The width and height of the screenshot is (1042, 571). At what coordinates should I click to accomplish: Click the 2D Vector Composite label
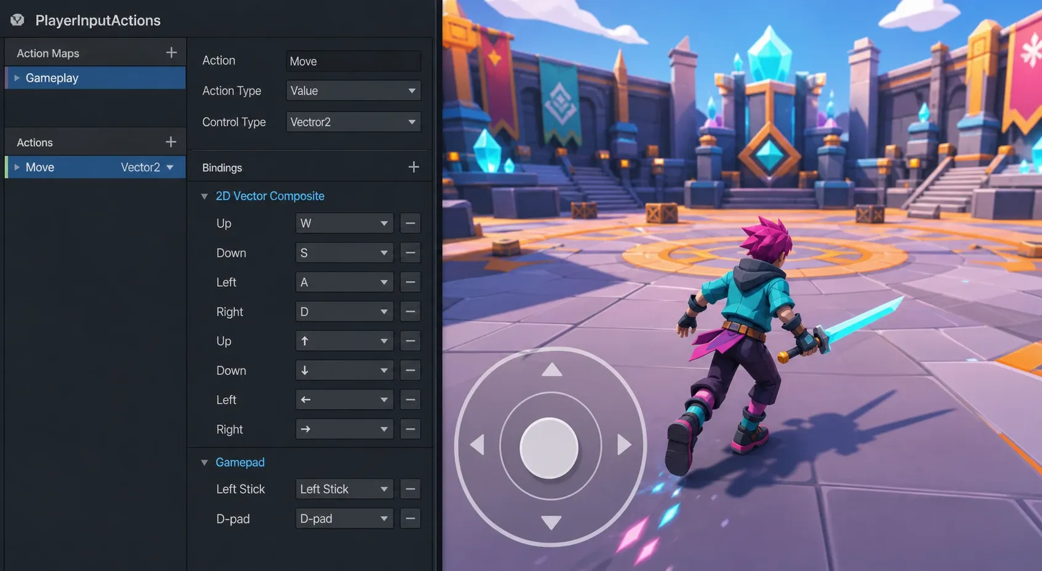[x=270, y=196]
